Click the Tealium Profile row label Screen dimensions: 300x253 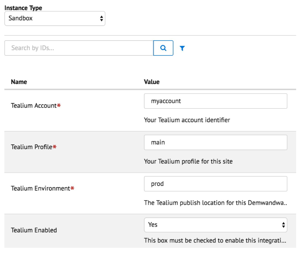(x=32, y=147)
